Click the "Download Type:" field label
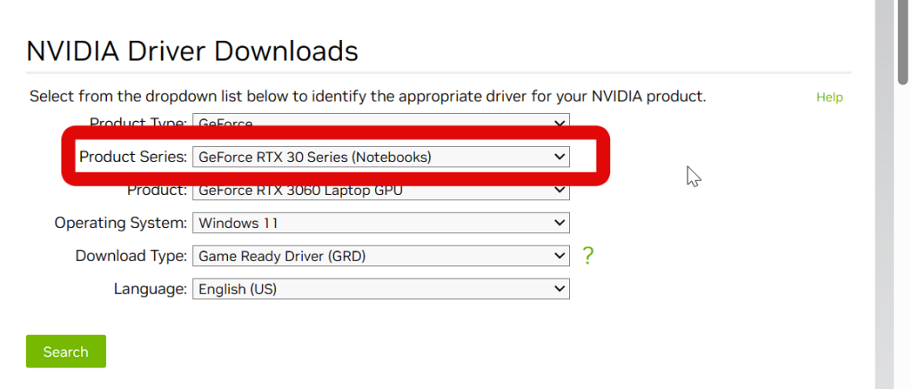The height and width of the screenshot is (389, 912). [x=131, y=256]
